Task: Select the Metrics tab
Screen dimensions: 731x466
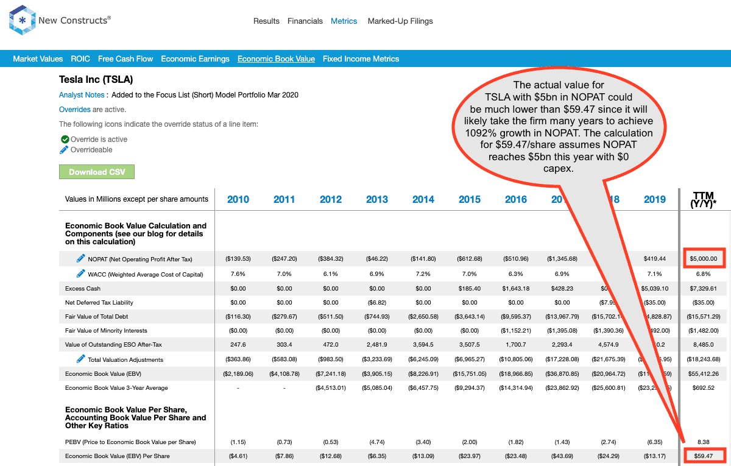Action: point(344,21)
